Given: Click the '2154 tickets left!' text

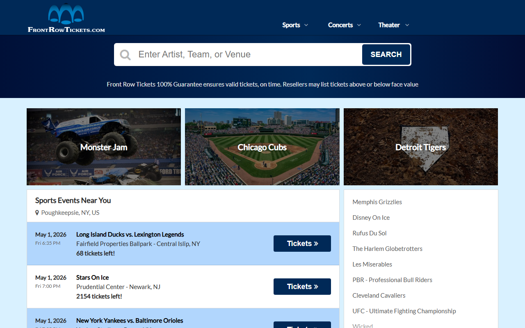Looking at the screenshot, I should 99,296.
